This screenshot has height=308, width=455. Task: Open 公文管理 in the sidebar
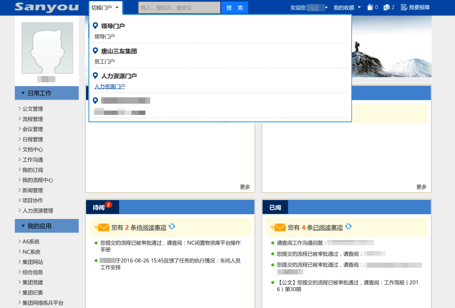33,109
